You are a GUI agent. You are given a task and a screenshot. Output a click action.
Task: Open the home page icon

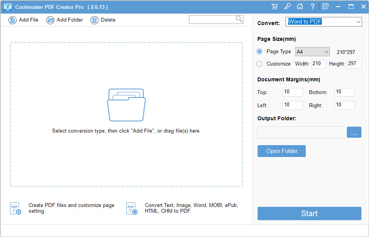point(300,7)
